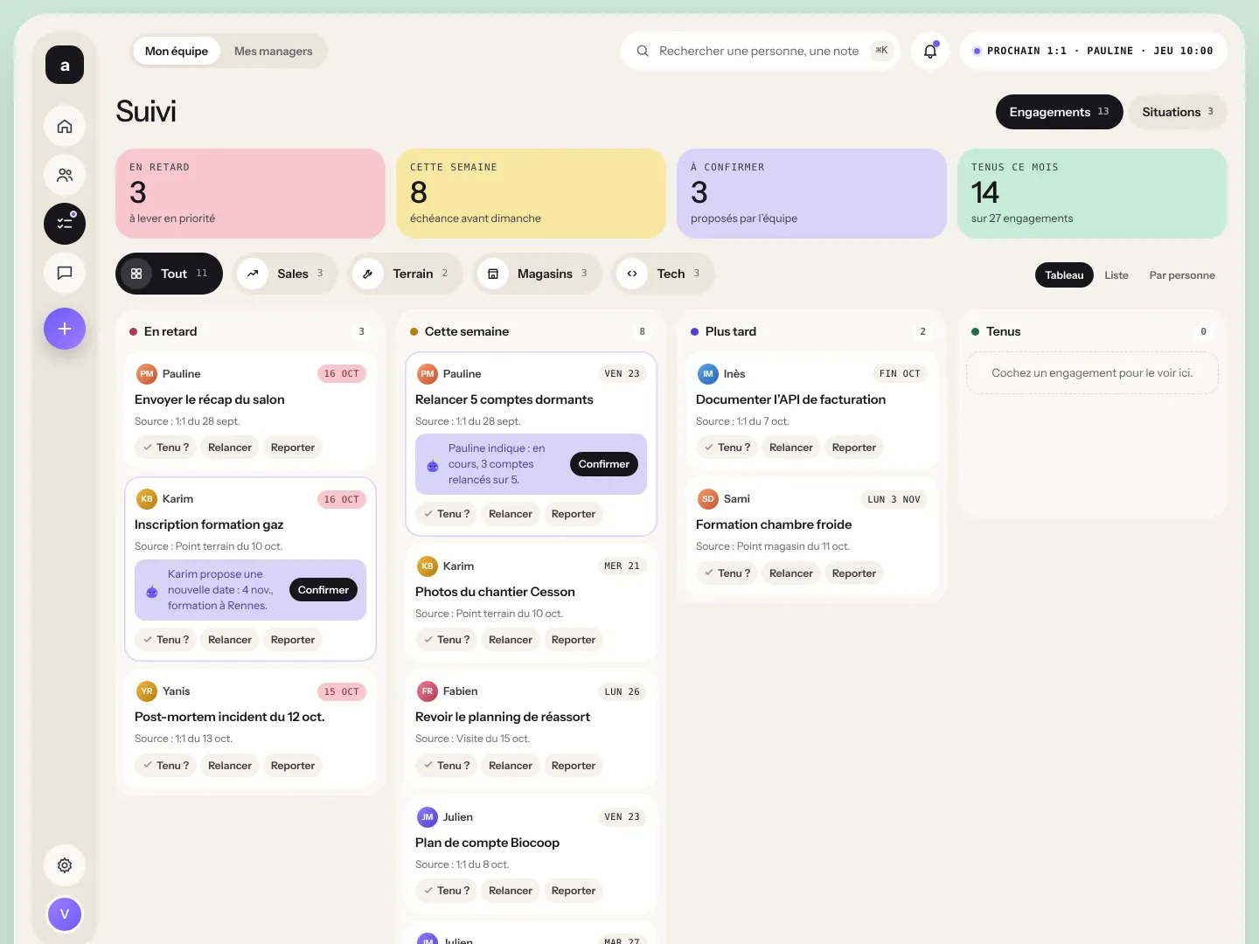Screen dimensions: 1259x944
Task: Click Reporter on 'Revoir le planning de réassort'
Action: [574, 766]
